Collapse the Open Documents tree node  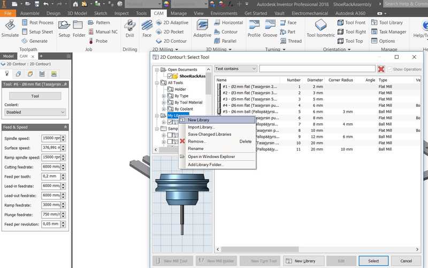(x=157, y=70)
